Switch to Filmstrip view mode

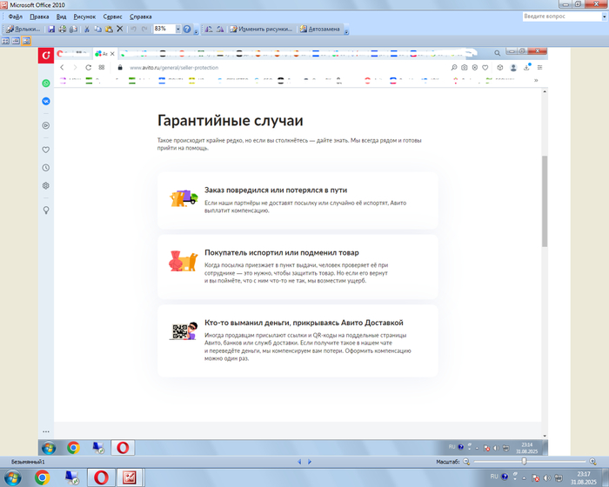pos(16,41)
